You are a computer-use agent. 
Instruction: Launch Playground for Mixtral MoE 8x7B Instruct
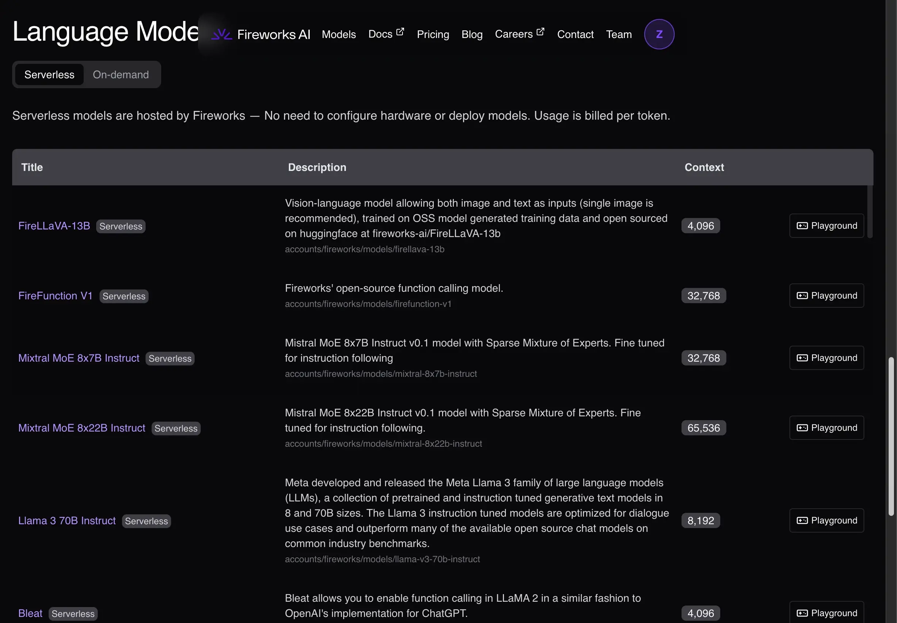click(x=826, y=358)
